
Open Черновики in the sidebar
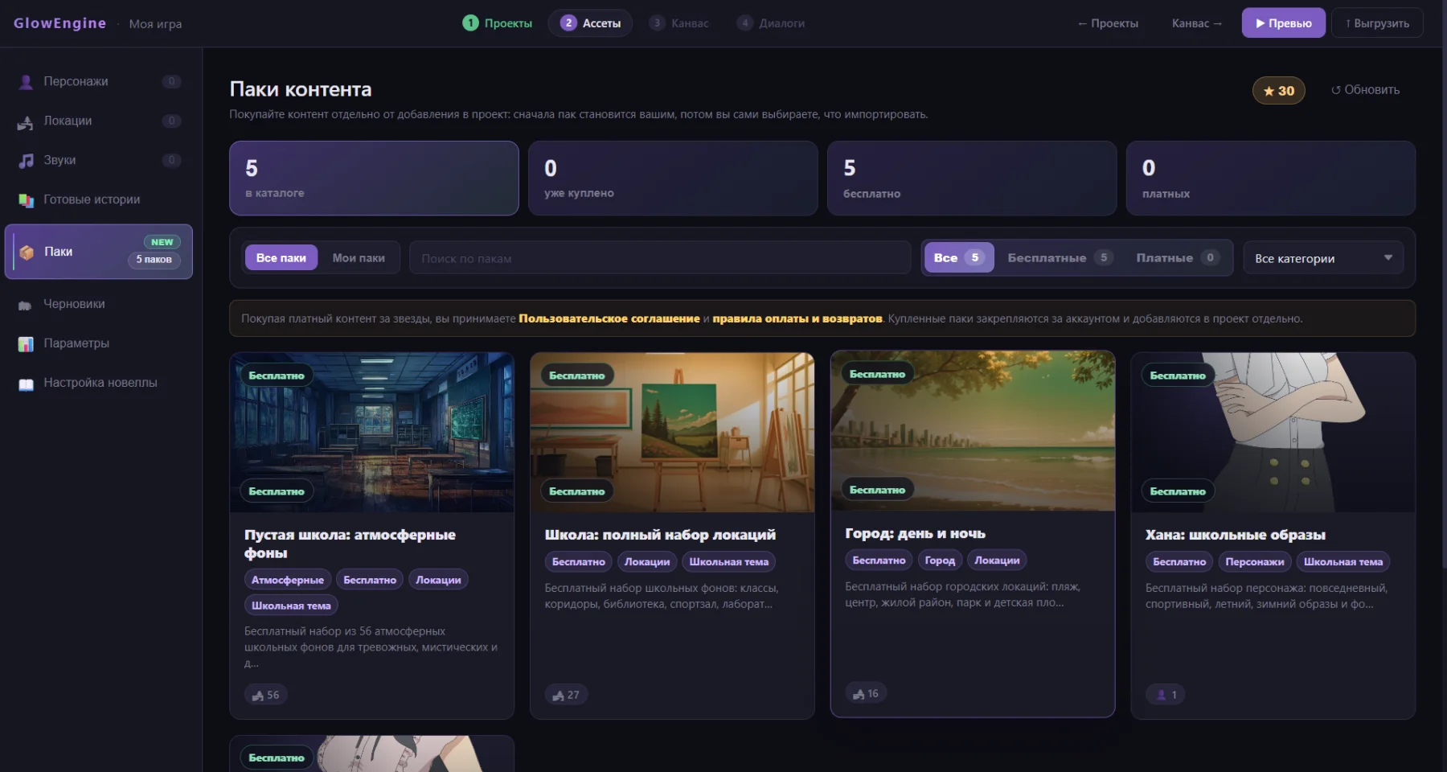point(98,304)
